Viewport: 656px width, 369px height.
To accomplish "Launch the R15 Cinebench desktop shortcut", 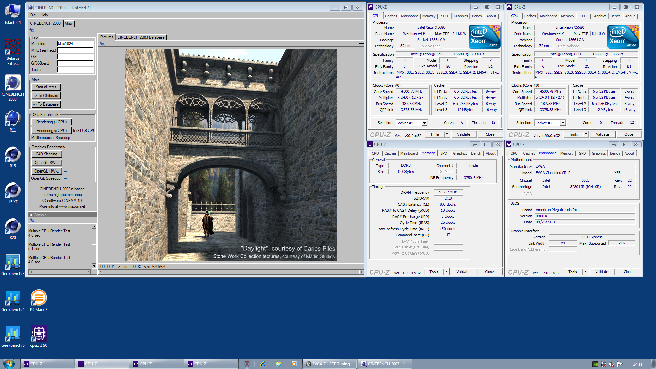I will [x=13, y=157].
